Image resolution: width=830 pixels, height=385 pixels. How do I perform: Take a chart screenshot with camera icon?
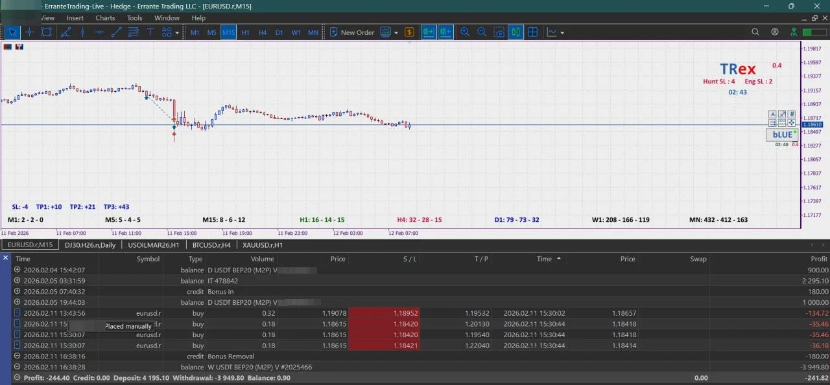[499, 32]
